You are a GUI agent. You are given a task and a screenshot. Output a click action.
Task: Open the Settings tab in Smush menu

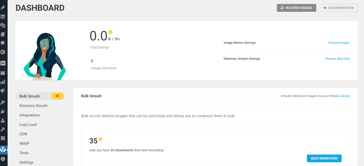coord(26,162)
